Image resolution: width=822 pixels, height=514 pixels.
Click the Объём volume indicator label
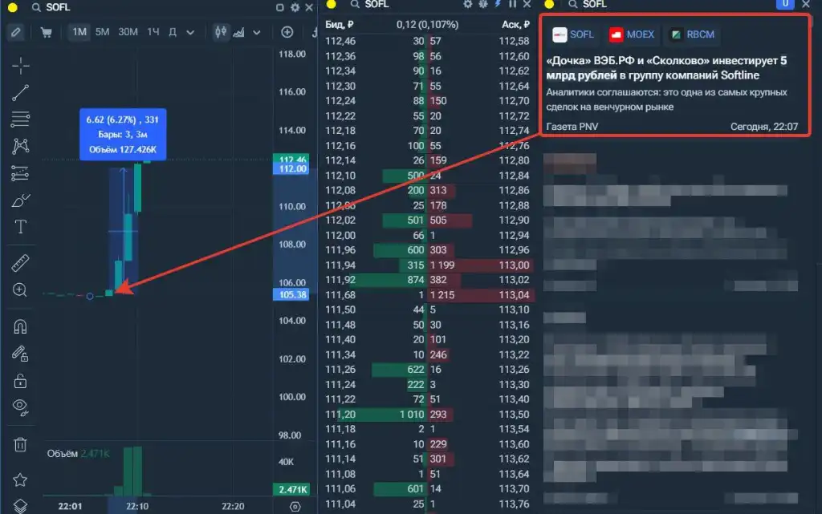pos(62,454)
